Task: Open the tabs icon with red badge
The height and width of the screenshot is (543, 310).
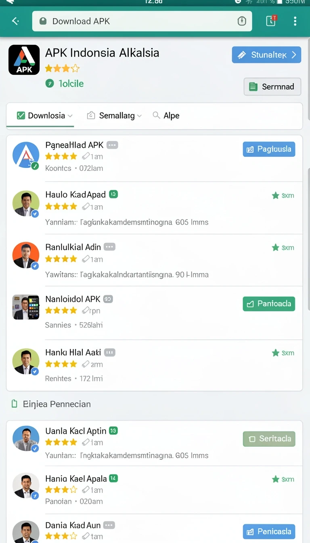Action: tap(271, 21)
